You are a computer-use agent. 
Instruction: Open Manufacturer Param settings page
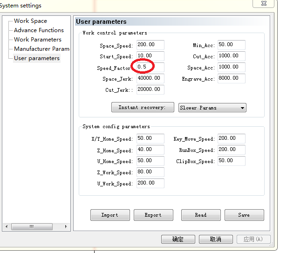41,49
